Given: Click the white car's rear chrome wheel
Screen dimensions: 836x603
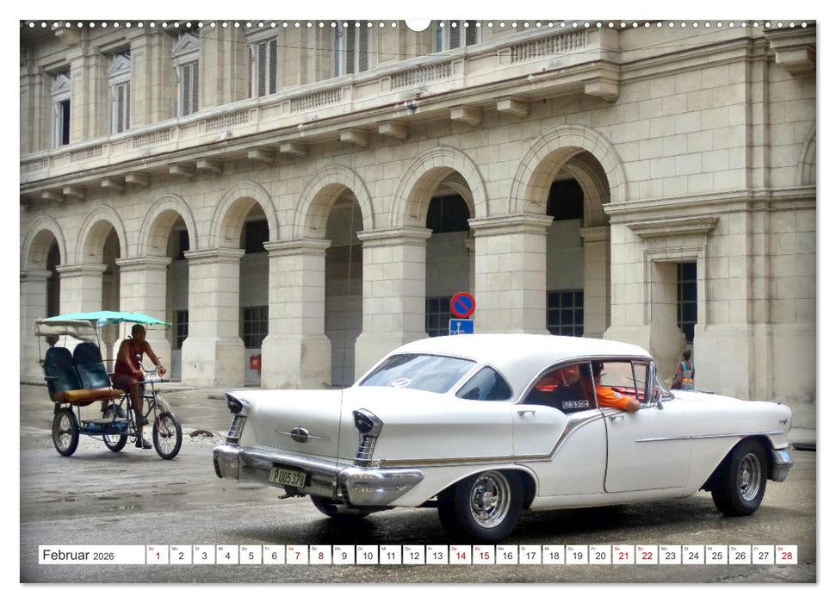Looking at the screenshot, I should (489, 500).
